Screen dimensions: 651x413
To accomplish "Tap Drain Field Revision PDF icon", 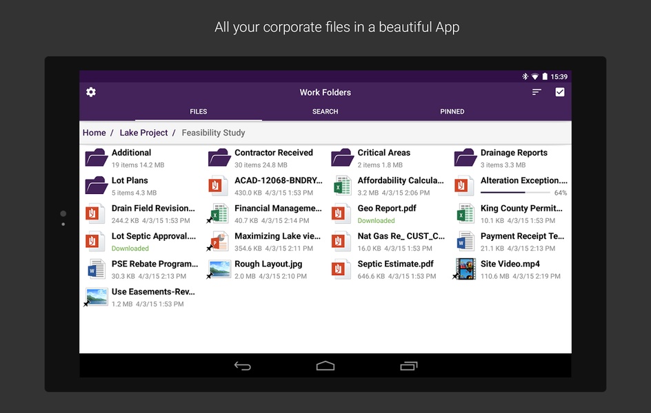I will [x=95, y=213].
